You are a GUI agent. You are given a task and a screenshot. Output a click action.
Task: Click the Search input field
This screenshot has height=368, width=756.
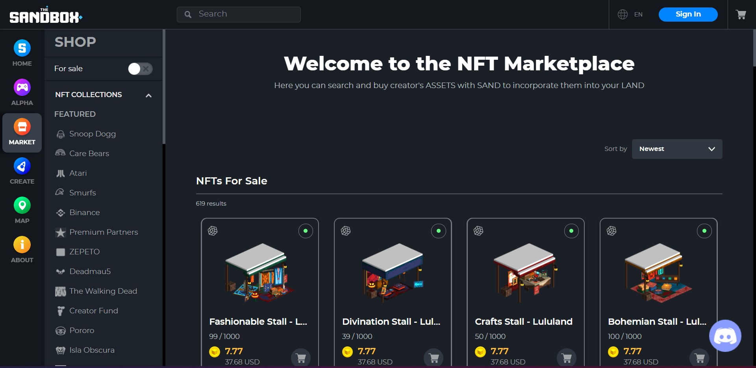tap(239, 15)
